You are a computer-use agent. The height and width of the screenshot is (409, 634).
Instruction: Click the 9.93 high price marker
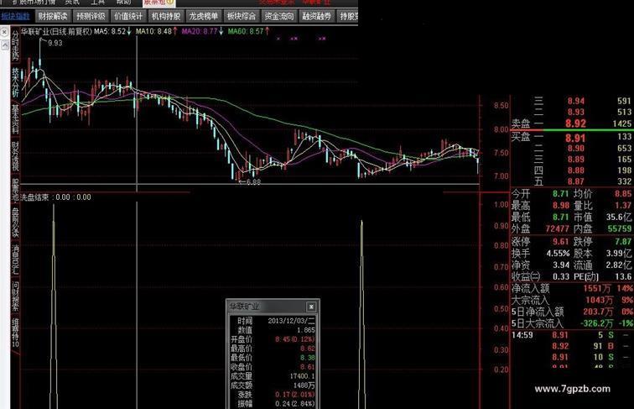pyautogui.click(x=55, y=43)
